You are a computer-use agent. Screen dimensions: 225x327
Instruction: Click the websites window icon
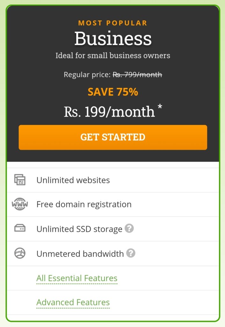click(20, 180)
